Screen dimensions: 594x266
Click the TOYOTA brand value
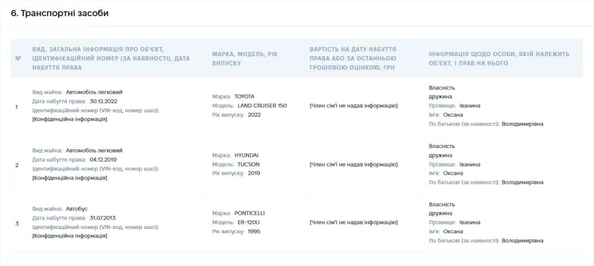pos(244,97)
